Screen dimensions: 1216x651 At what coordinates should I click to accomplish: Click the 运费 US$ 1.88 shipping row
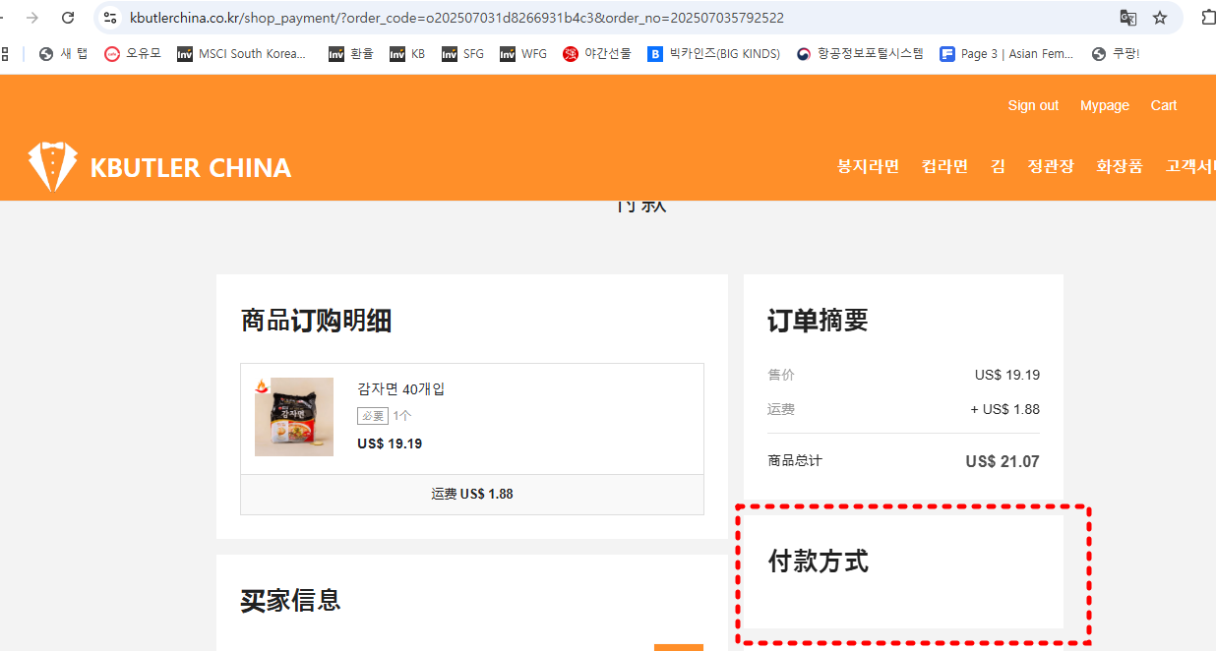(472, 494)
